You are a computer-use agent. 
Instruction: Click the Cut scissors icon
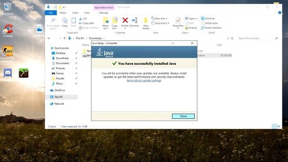[x=81, y=18]
